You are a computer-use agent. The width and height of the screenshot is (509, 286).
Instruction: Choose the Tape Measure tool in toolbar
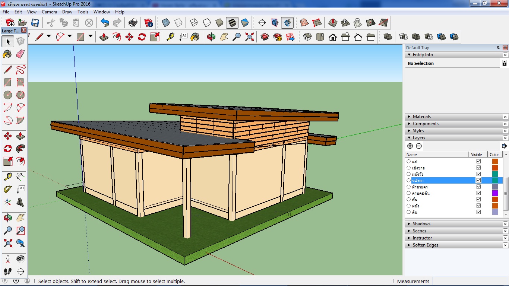(170, 37)
